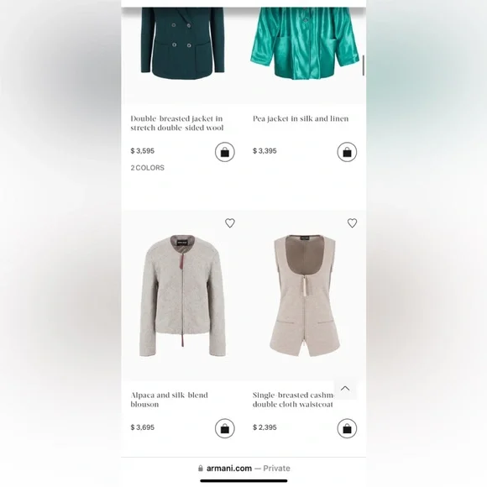
Task: Add cashmere waistcoat to shopping bag
Action: 347,428
